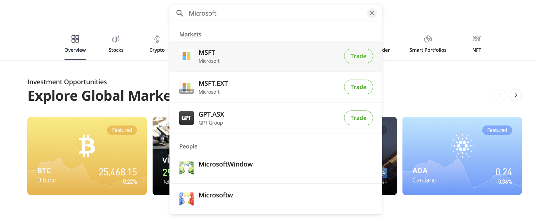
Task: Click the -0.22% Bitcoin change value
Action: click(129, 182)
